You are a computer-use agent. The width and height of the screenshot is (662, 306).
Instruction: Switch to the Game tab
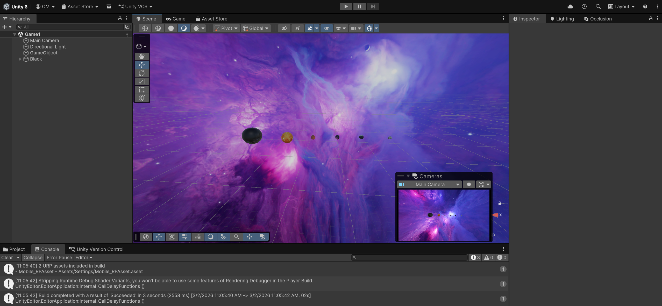coord(176,19)
